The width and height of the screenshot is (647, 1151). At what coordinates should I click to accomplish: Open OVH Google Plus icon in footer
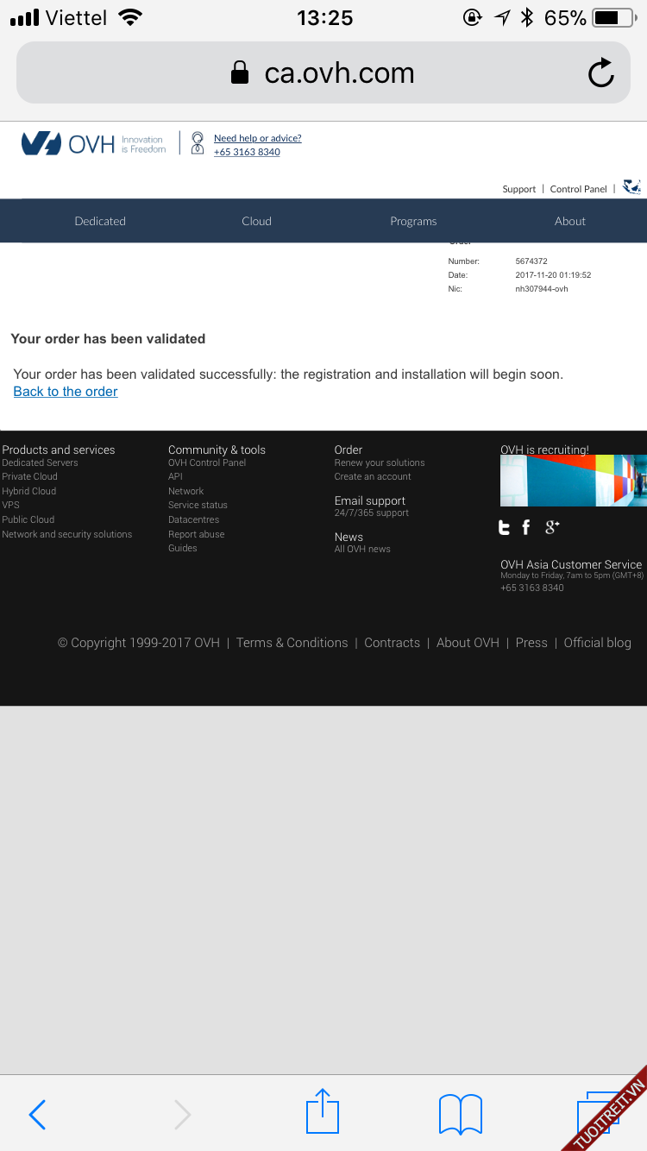552,526
